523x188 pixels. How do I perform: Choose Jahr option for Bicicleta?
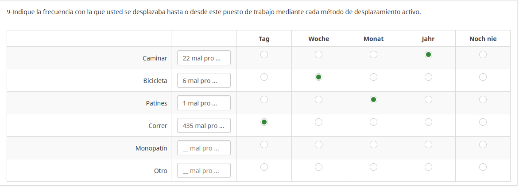tap(428, 77)
